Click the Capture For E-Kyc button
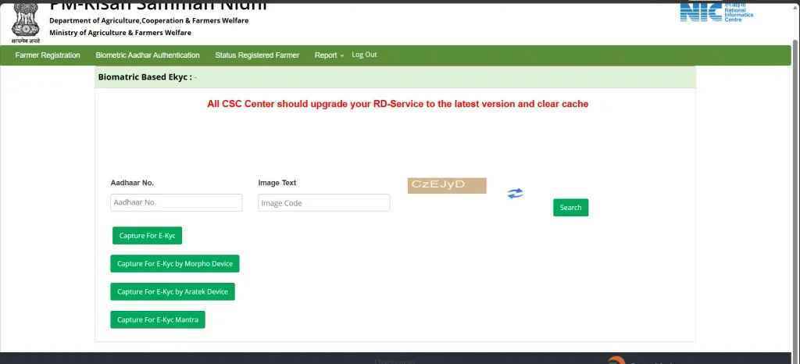This screenshot has width=800, height=364. (x=147, y=236)
